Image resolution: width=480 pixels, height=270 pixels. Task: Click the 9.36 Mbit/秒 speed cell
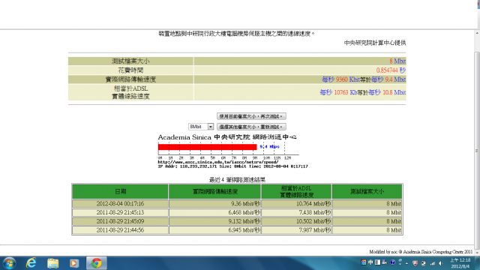click(x=215, y=203)
